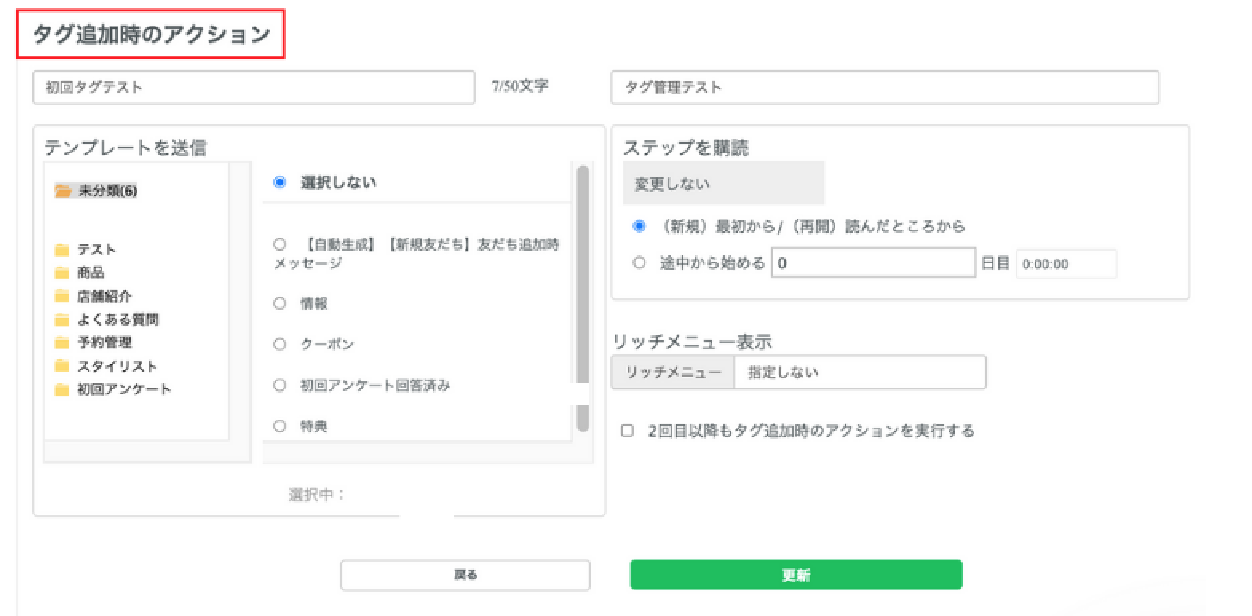
Task: Click the 予約管理 folder label
Action: 105,342
